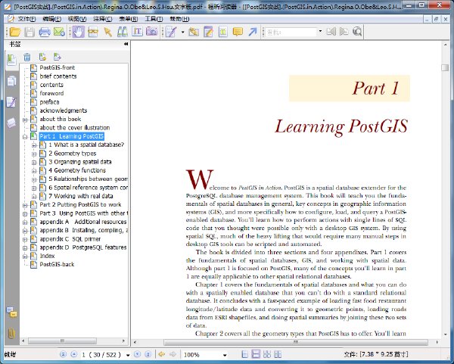Go to first page button
Viewport: 454px width, 364px height.
pyautogui.click(x=63, y=354)
